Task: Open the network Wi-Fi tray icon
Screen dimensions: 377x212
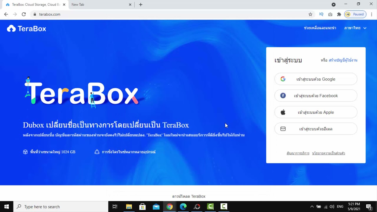Action: click(325, 207)
